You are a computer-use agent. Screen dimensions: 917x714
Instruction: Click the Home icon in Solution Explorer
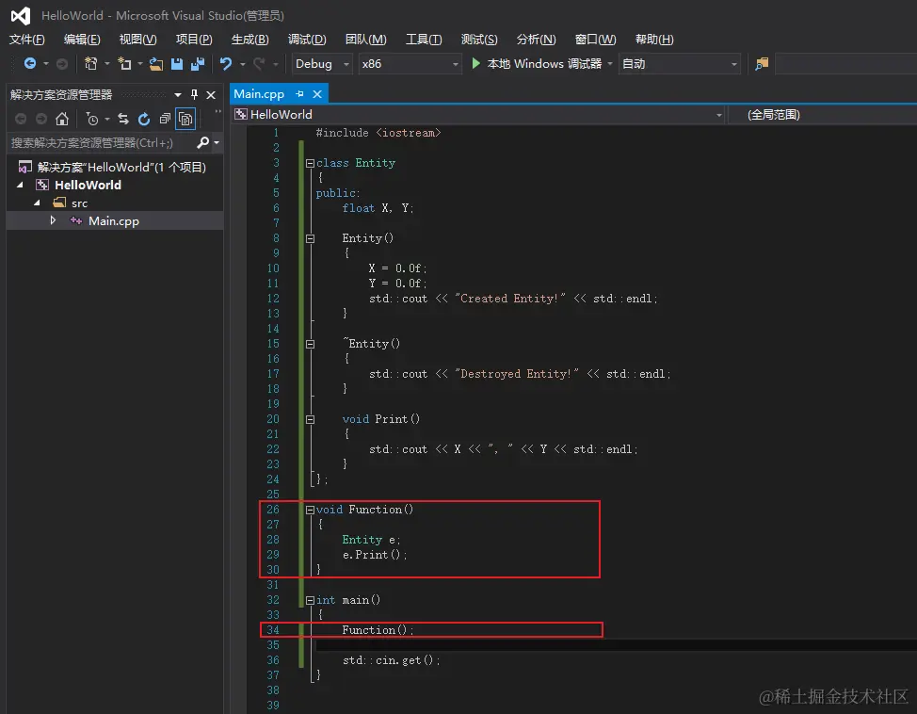(62, 120)
